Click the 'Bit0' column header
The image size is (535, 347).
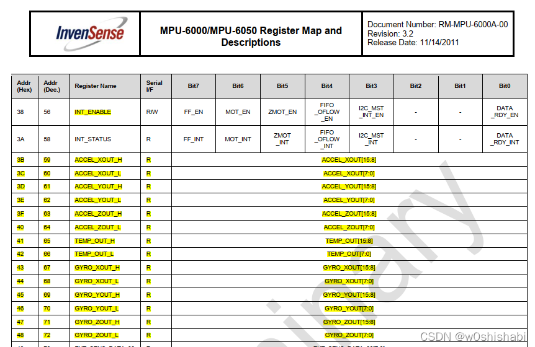coord(505,86)
